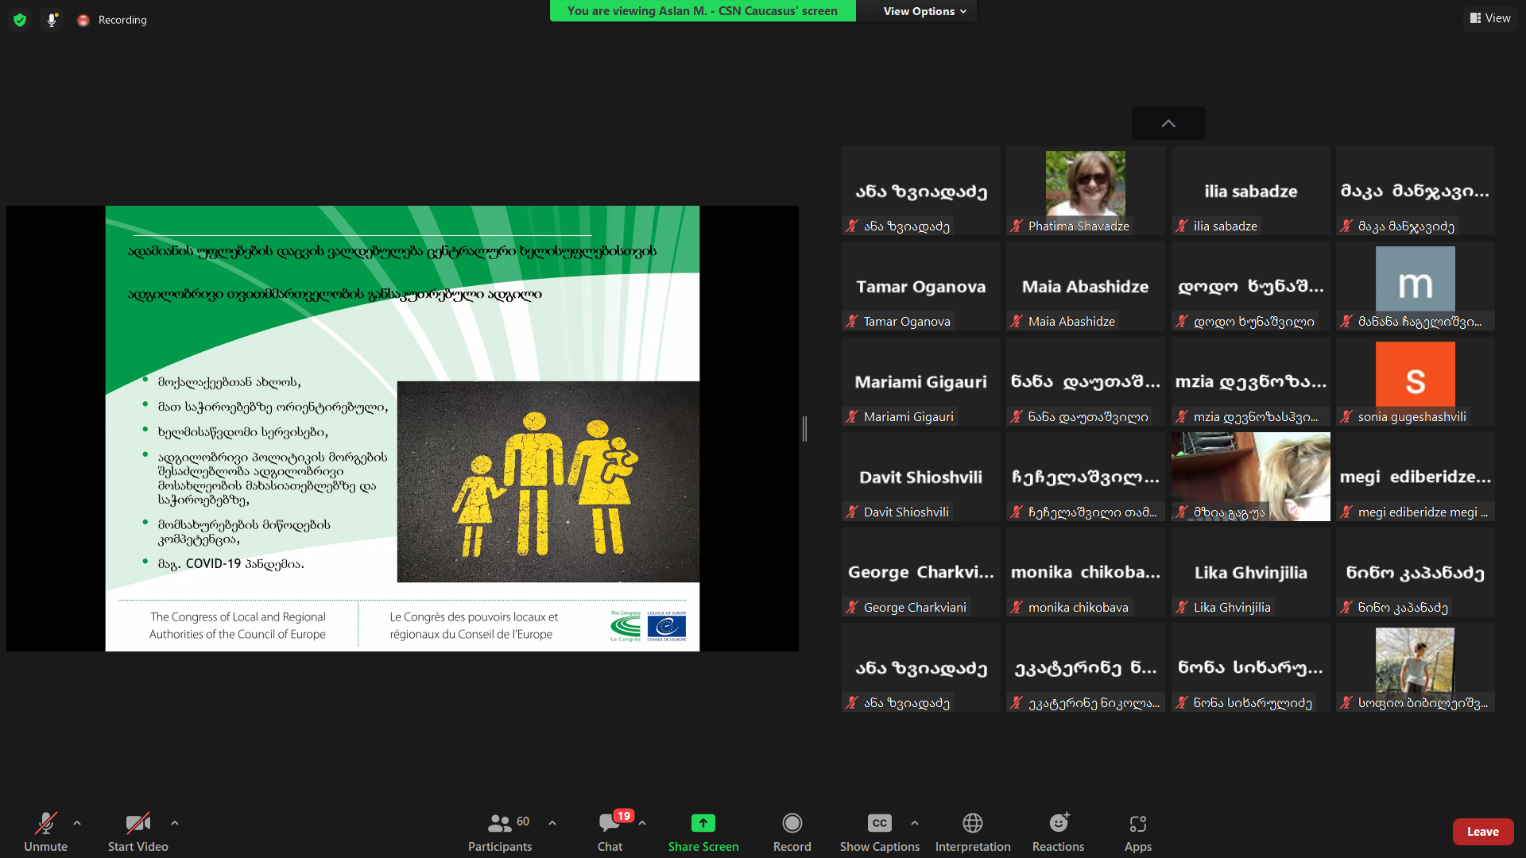Click the 19 unread chat badge
This screenshot has width=1526, height=858.
[x=624, y=816]
